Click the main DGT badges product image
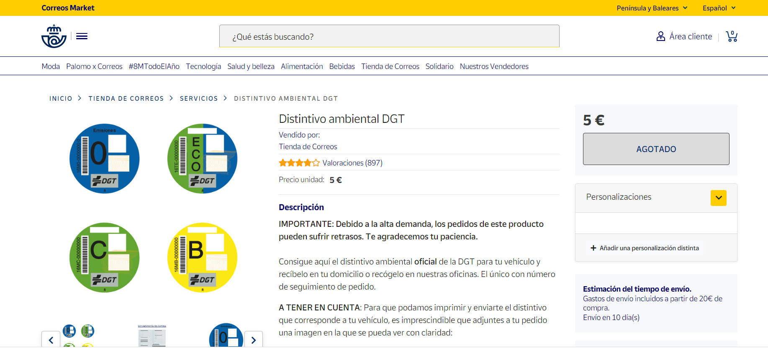Screen dimensions: 768x348 [x=153, y=208]
